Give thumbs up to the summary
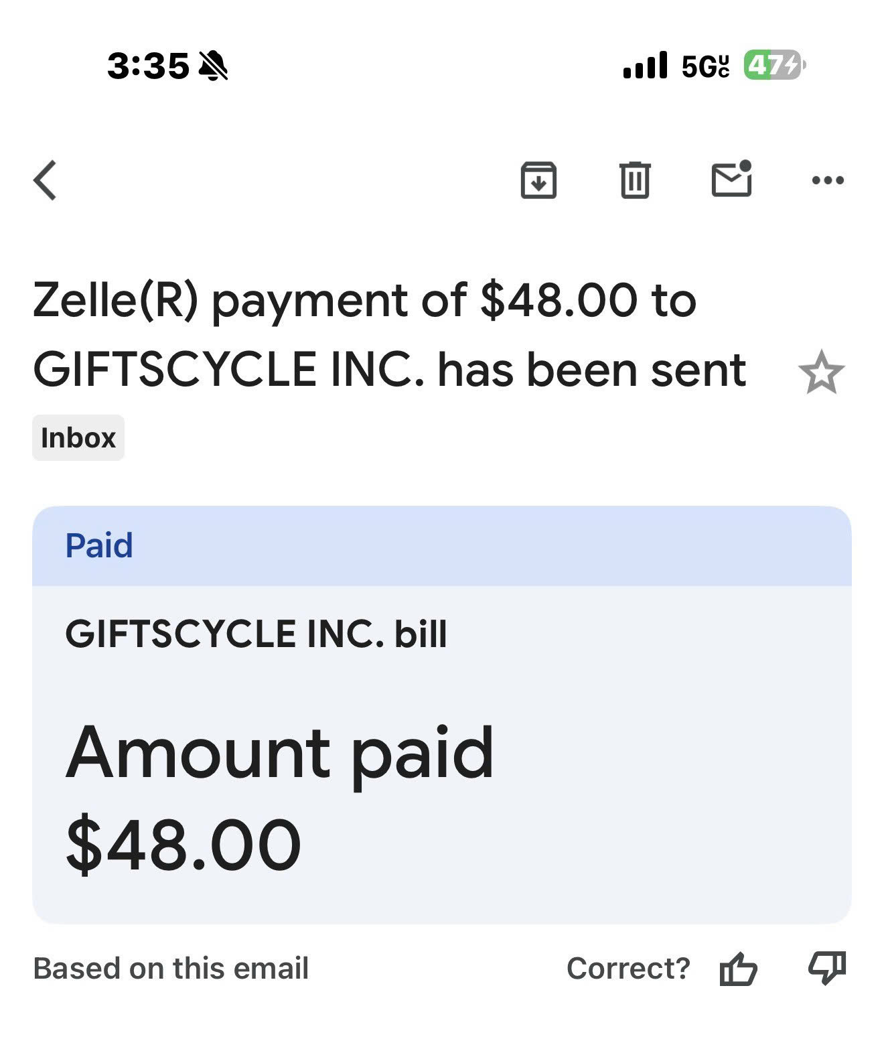The image size is (884, 1049). click(x=738, y=969)
